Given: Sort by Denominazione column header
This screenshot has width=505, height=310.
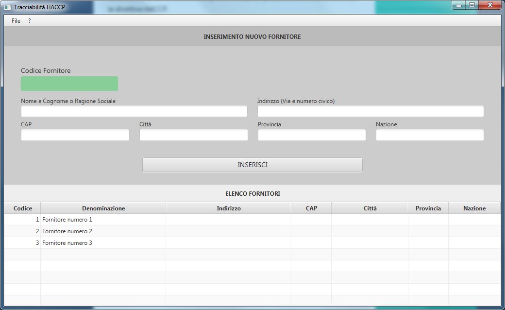Looking at the screenshot, I should [103, 208].
